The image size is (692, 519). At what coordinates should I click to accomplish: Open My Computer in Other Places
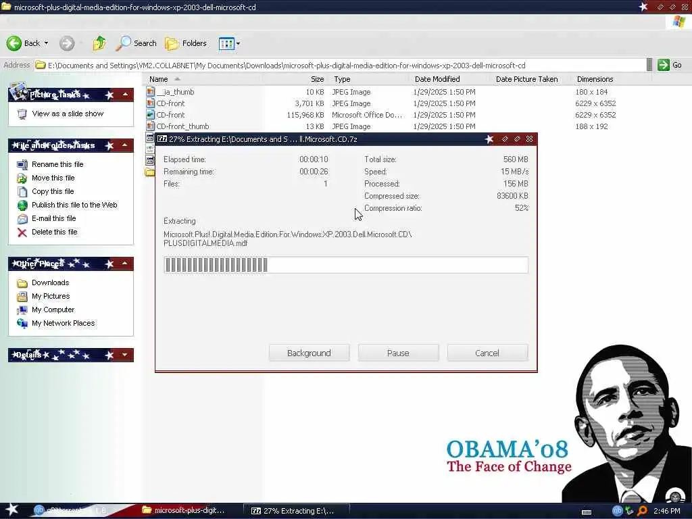(53, 310)
